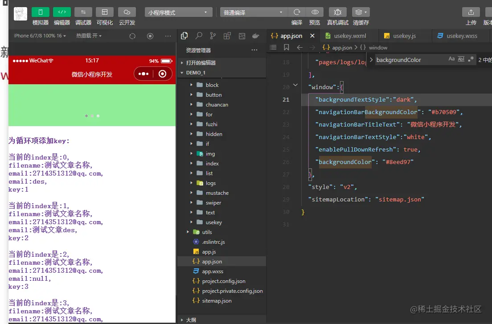Image resolution: width=492 pixels, height=324 pixels.
Task: Expand the utils folder
Action: tap(222, 232)
